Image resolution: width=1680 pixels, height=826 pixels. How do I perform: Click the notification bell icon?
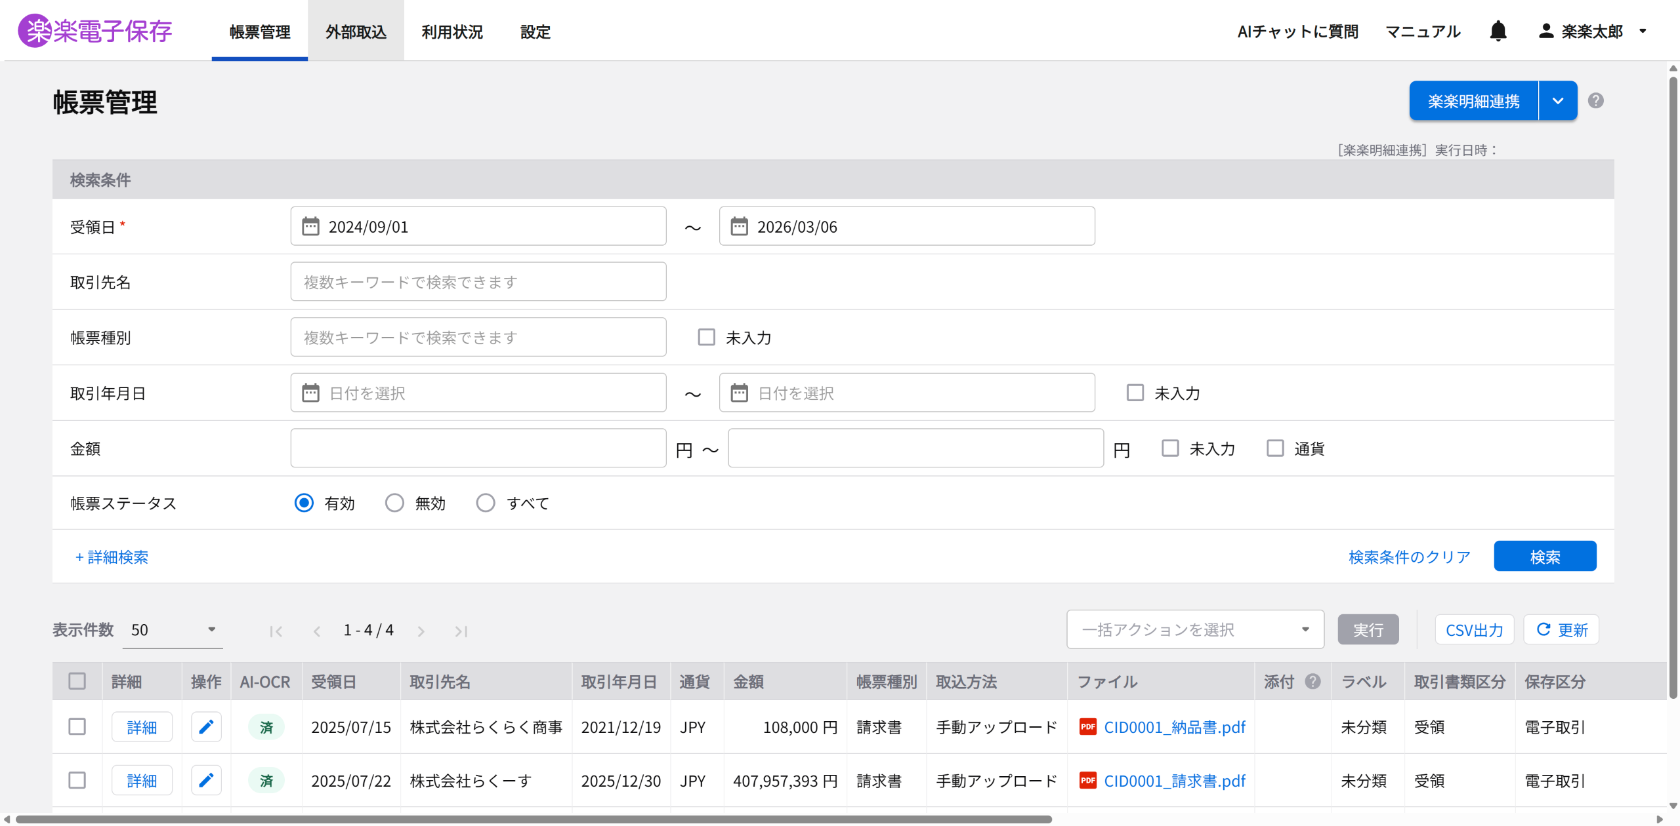coord(1498,31)
